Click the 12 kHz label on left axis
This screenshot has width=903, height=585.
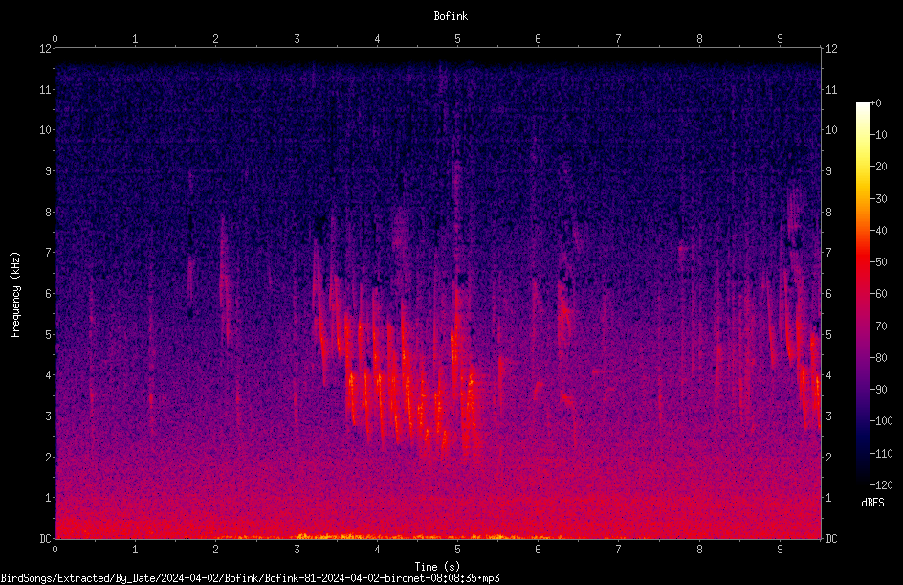click(46, 49)
